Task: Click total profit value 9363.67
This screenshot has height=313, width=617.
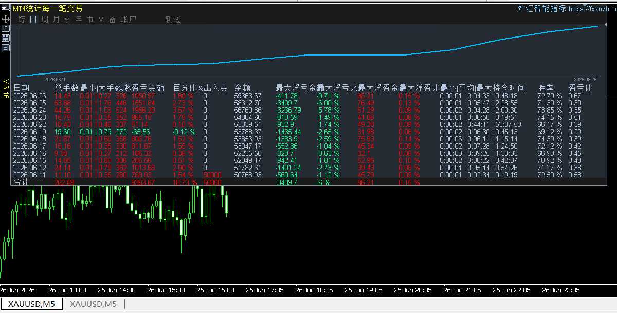Action: pyautogui.click(x=143, y=182)
